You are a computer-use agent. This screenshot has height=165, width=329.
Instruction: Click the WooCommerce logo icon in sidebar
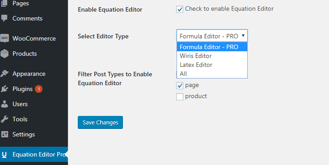tap(4, 38)
